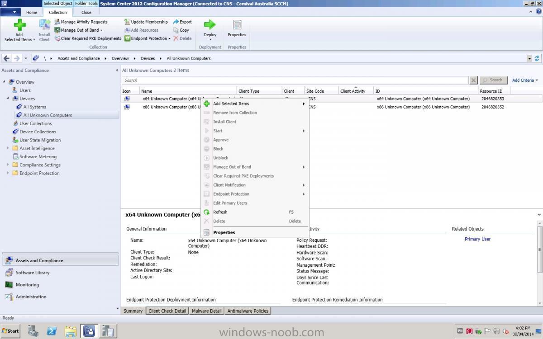Image resolution: width=543 pixels, height=339 pixels.
Task: Go back with the navigation back arrow
Action: click(x=7, y=58)
